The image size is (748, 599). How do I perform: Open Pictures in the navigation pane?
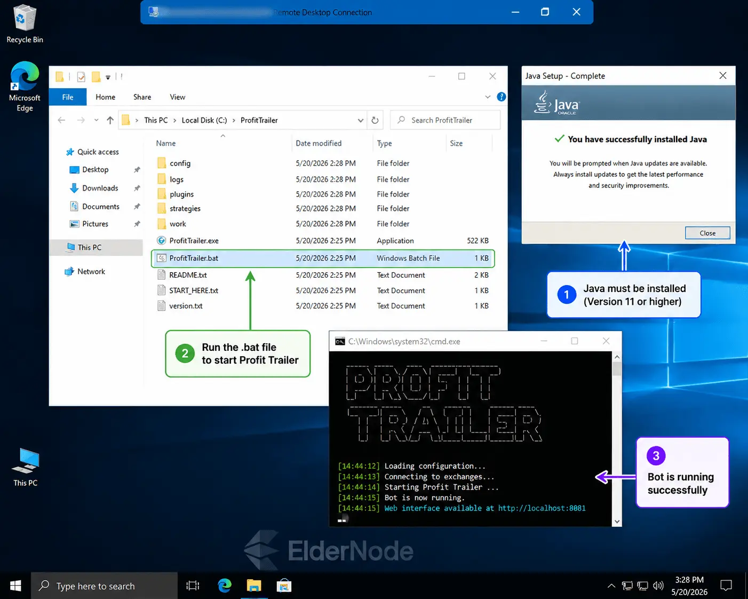[x=96, y=224]
